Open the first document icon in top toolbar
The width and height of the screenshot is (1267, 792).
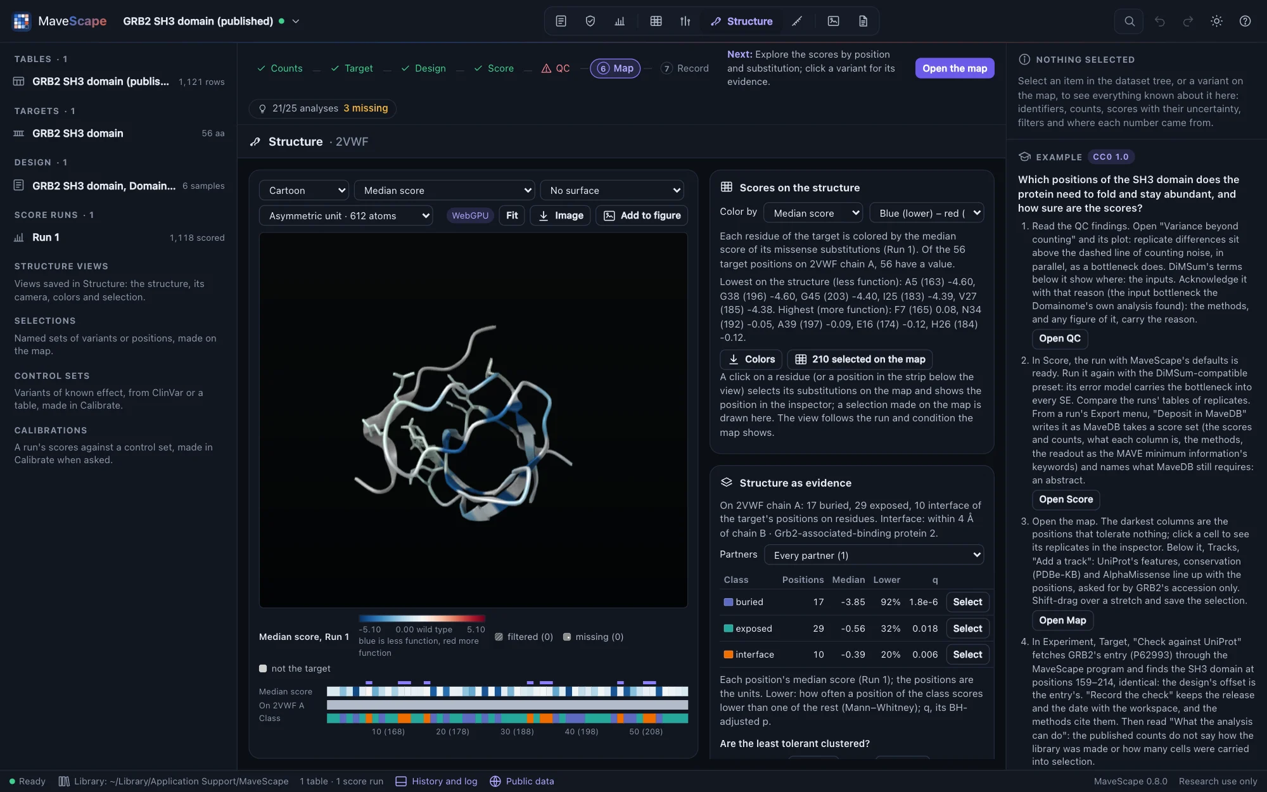561,21
